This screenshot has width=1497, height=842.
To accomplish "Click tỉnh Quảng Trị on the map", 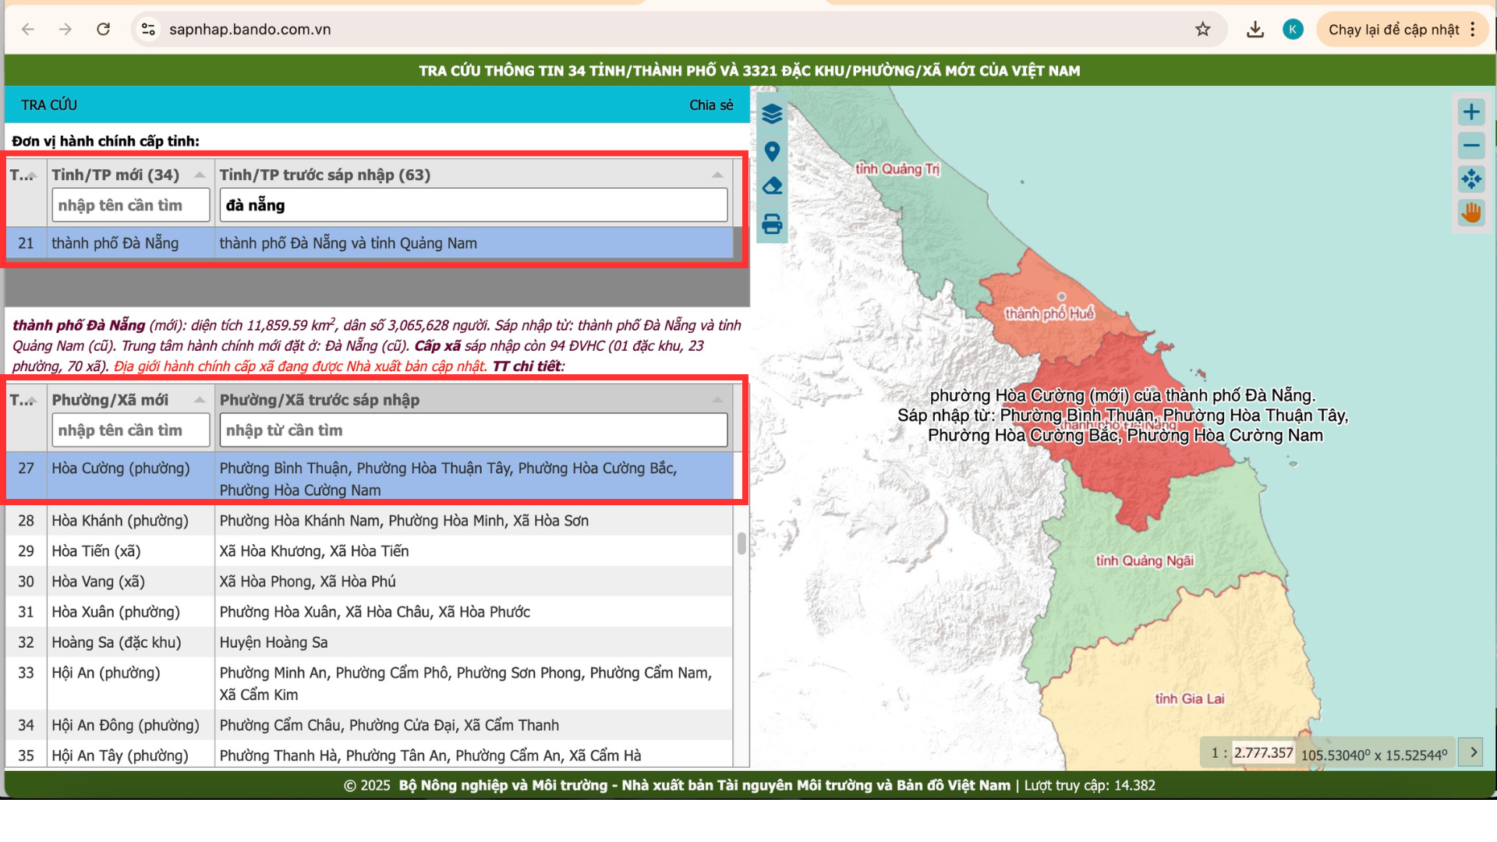I will [x=897, y=169].
